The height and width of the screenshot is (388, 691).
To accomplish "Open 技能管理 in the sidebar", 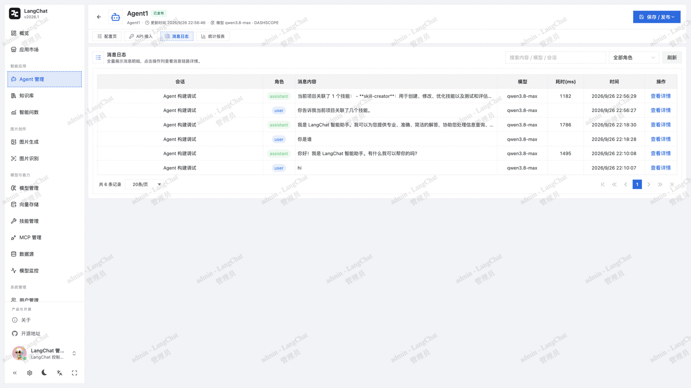I will tap(45, 221).
